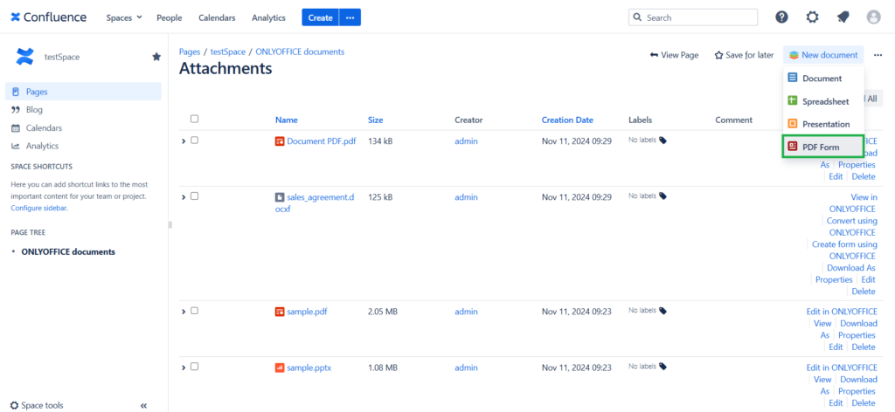Click the label tag icon for sales_agreement.docxf
The height and width of the screenshot is (412, 895).
[x=663, y=196]
